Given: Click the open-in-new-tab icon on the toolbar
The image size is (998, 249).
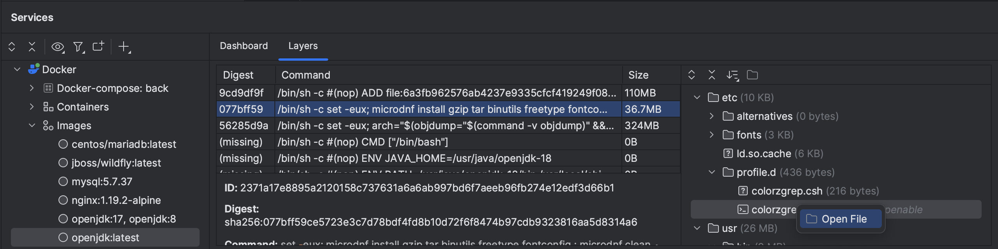Looking at the screenshot, I should click(99, 47).
